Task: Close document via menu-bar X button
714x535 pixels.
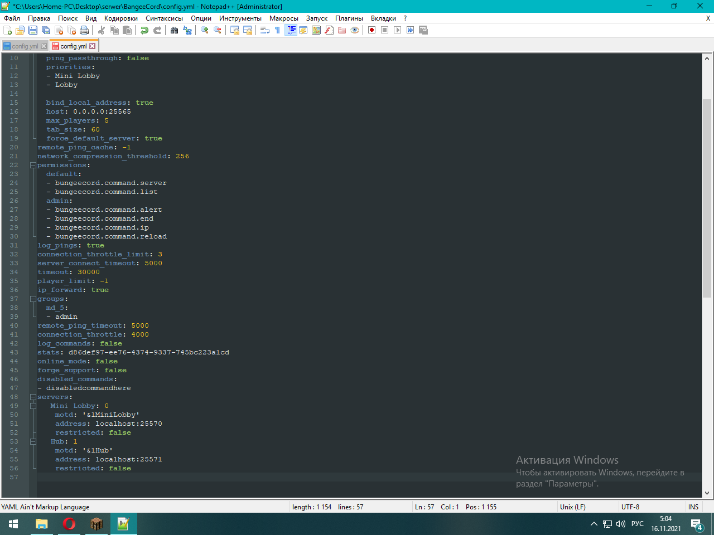Action: point(708,18)
